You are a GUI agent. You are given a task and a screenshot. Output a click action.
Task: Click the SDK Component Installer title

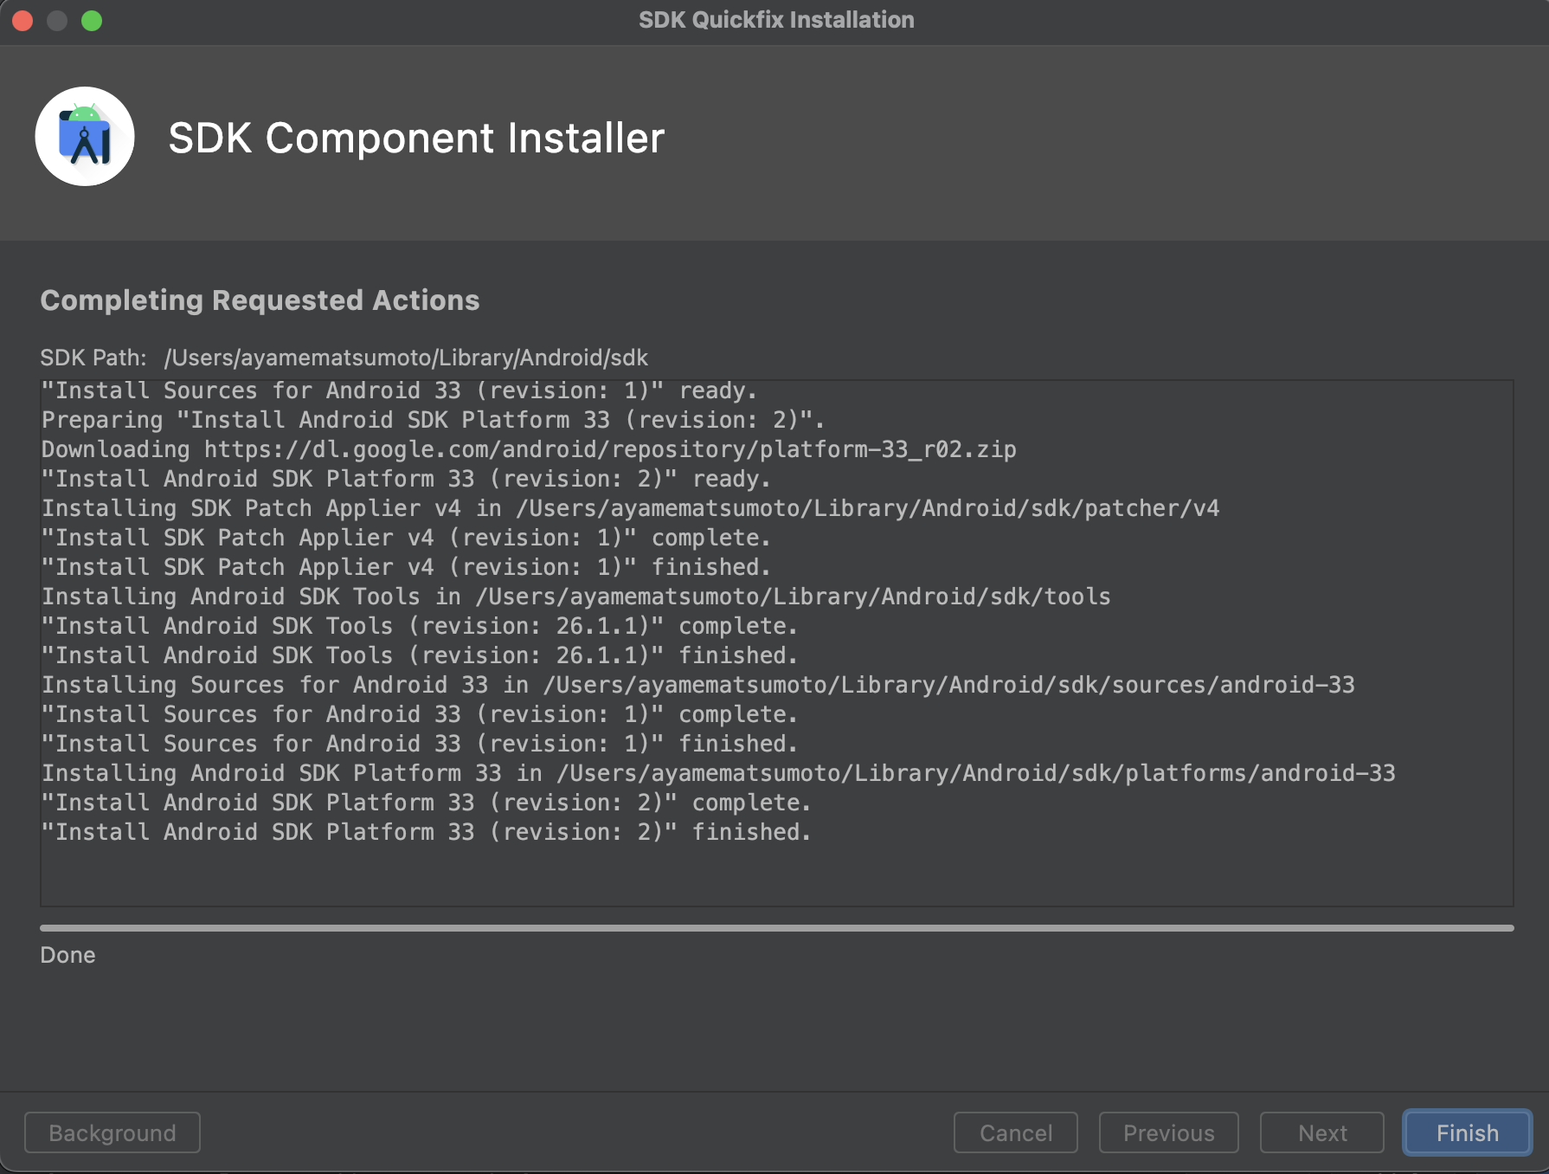[x=416, y=138]
